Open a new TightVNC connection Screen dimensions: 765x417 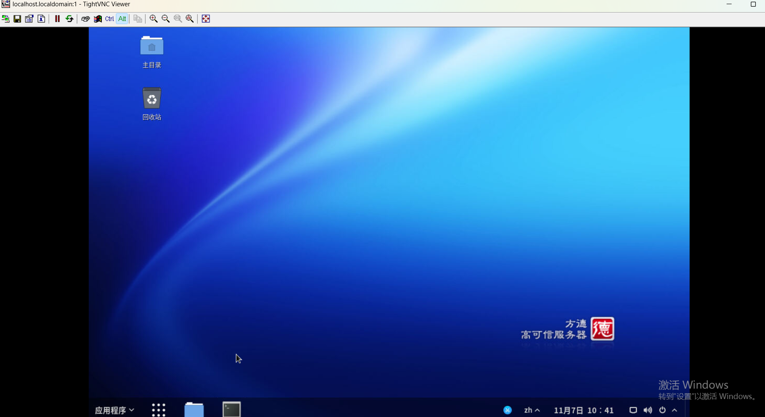coord(5,18)
